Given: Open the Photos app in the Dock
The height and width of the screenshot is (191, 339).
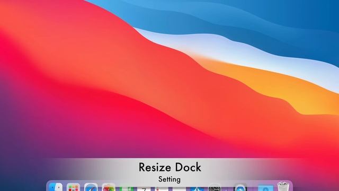Looking at the screenshot, I should [x=108, y=187].
